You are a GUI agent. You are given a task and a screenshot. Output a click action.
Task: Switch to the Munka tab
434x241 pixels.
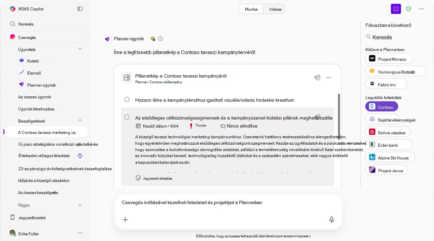[x=251, y=9]
